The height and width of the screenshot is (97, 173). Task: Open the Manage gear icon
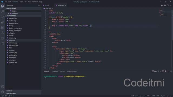tap(2, 92)
